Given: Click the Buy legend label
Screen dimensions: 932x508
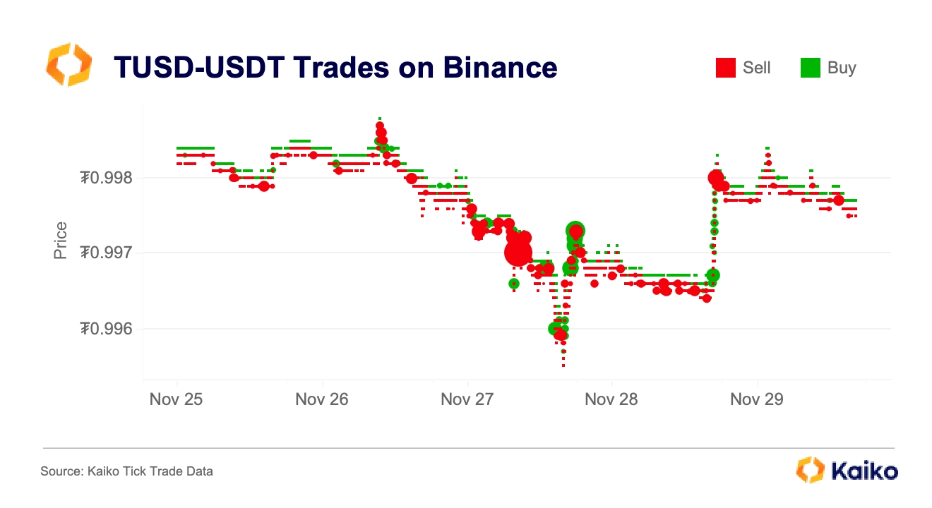Looking at the screenshot, I should click(x=842, y=68).
